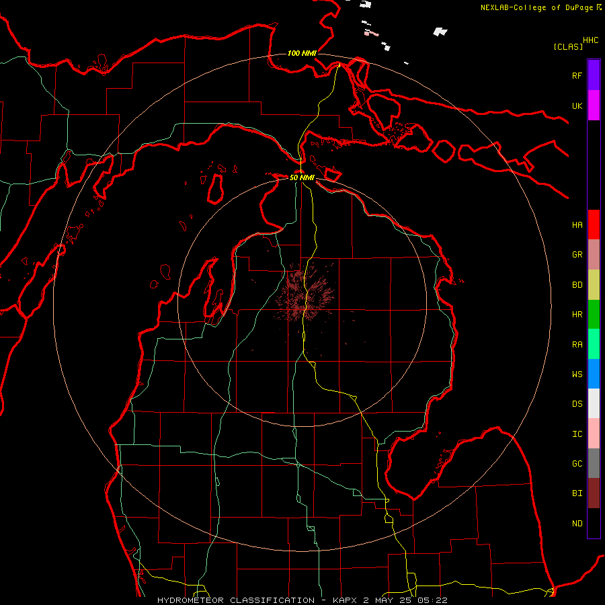Click the WS blue legend swatch
The image size is (605, 605).
[594, 374]
